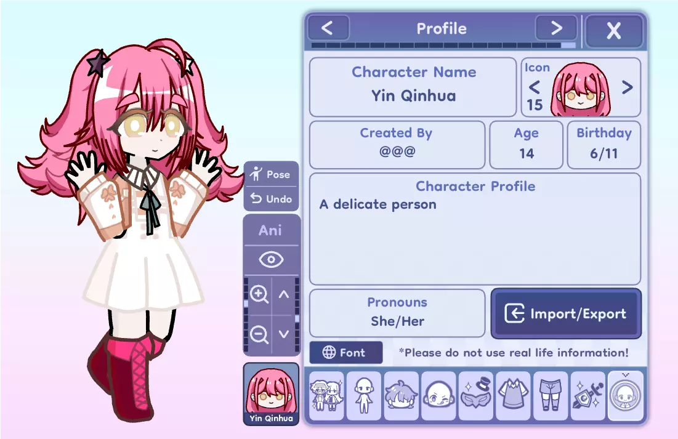Viewport: 678px width, 439px height.
Task: Toggle the Ani animation button
Action: [x=271, y=230]
